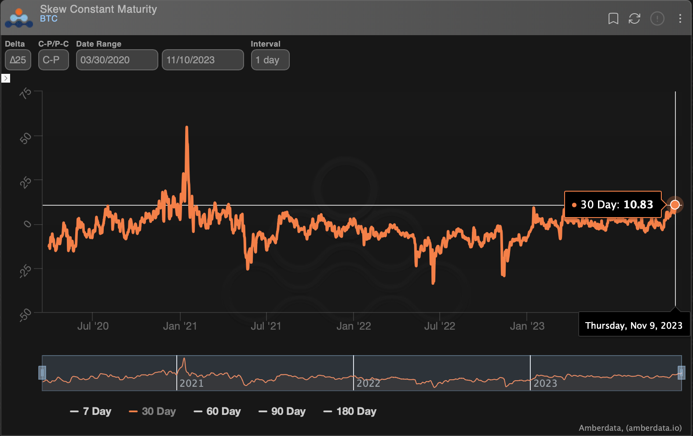Click the Jan '23 axis label
The height and width of the screenshot is (436, 693).
pos(527,326)
